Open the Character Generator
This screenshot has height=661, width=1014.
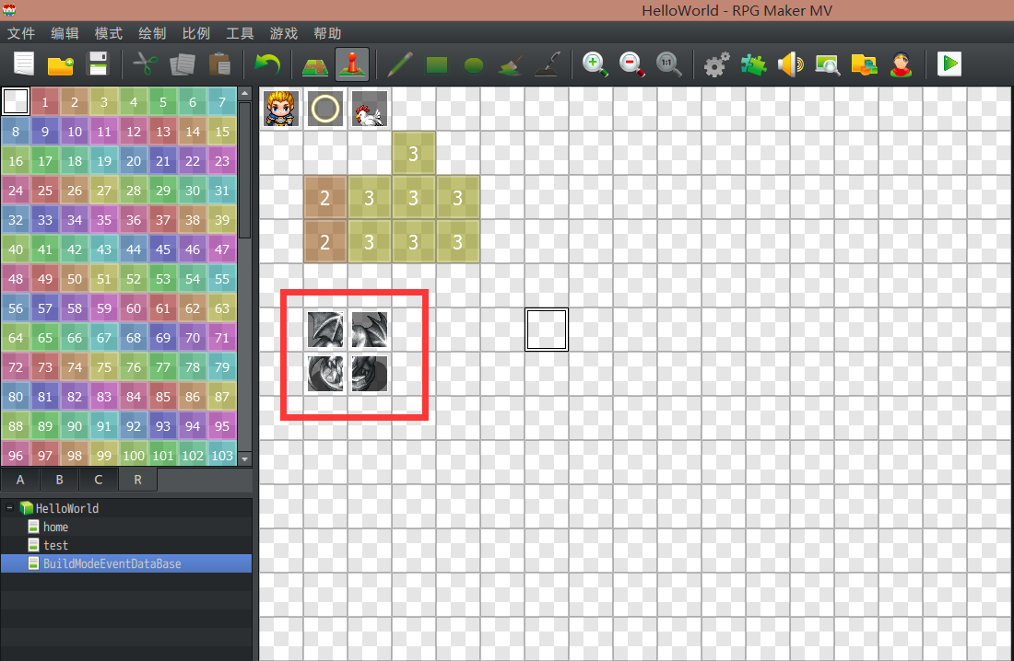click(901, 64)
